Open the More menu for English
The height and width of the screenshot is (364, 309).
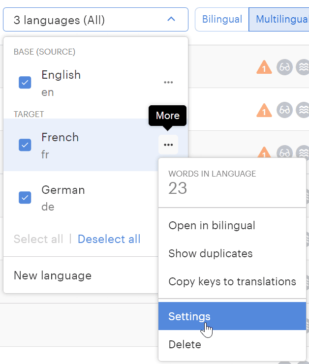coord(168,82)
